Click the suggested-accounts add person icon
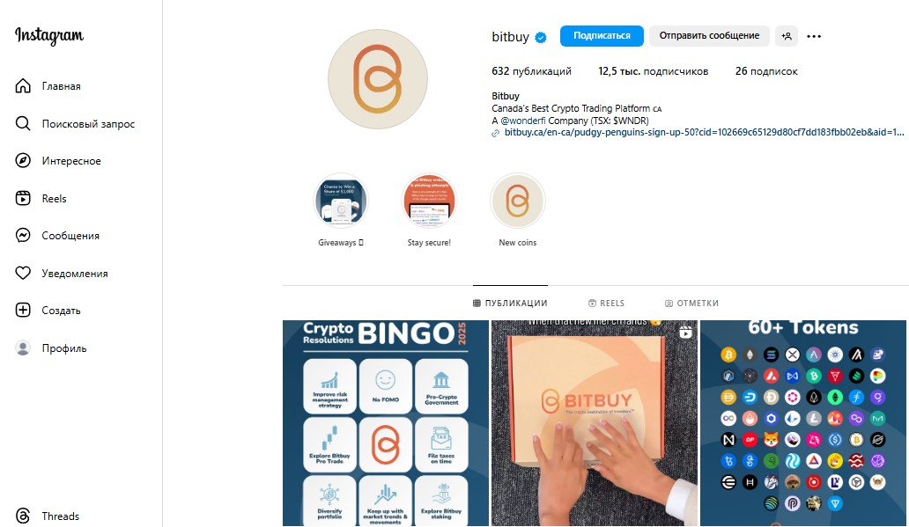The width and height of the screenshot is (909, 527). click(x=786, y=36)
